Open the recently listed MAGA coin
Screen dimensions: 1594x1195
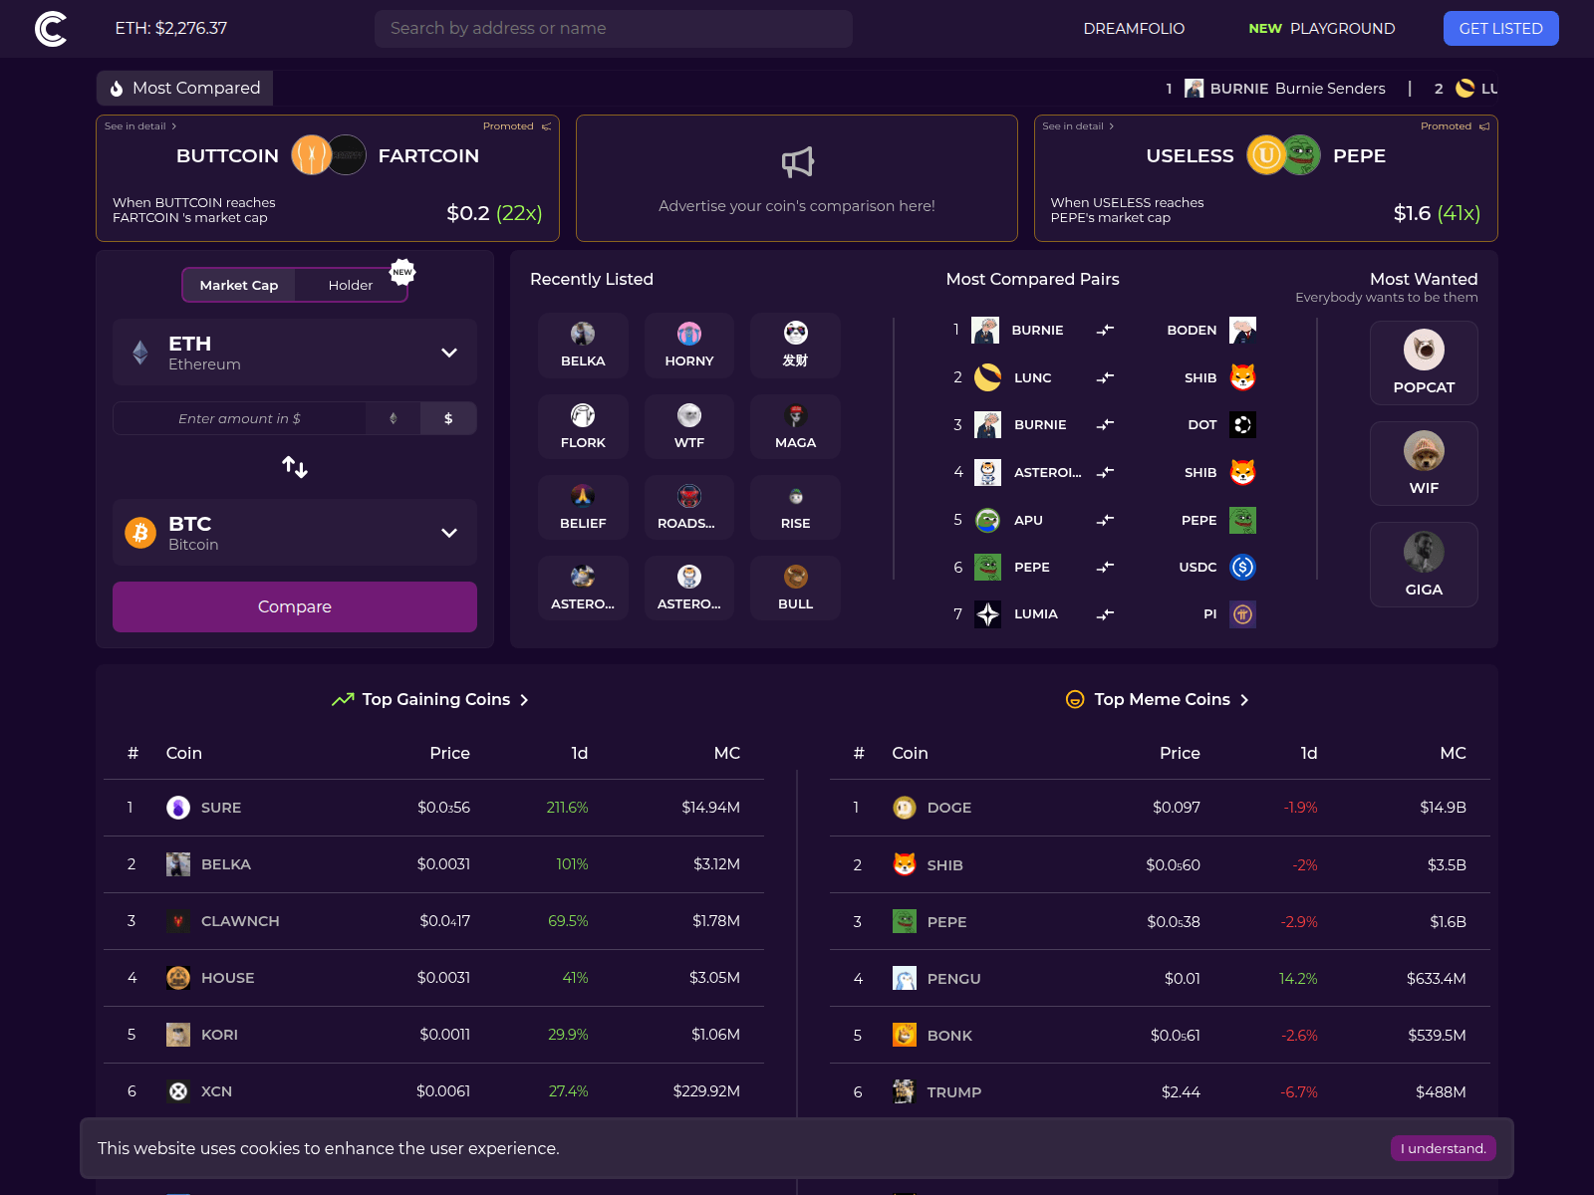click(795, 427)
